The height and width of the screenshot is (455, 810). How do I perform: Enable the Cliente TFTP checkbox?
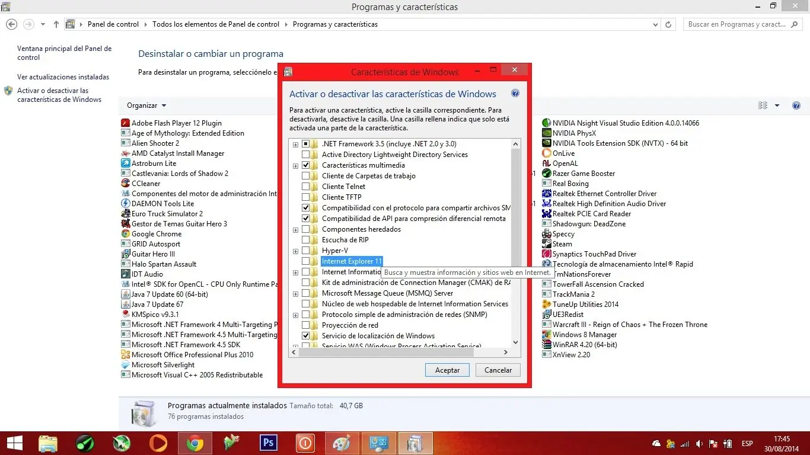pyautogui.click(x=306, y=197)
